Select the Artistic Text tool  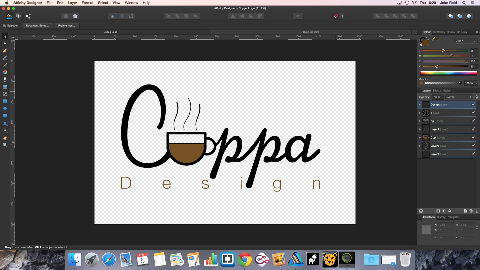coord(5,130)
